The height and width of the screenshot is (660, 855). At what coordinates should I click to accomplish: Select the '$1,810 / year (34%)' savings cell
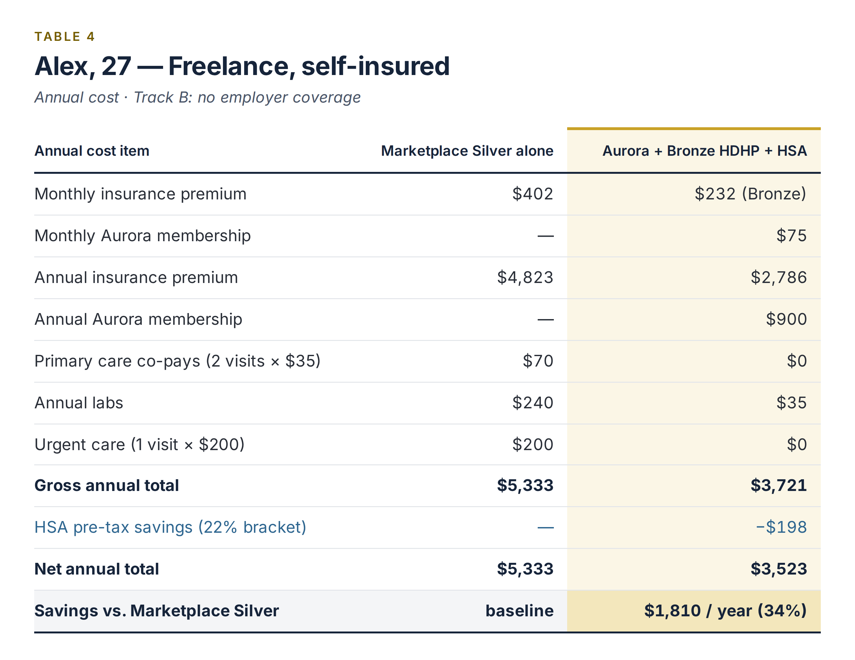tap(725, 611)
